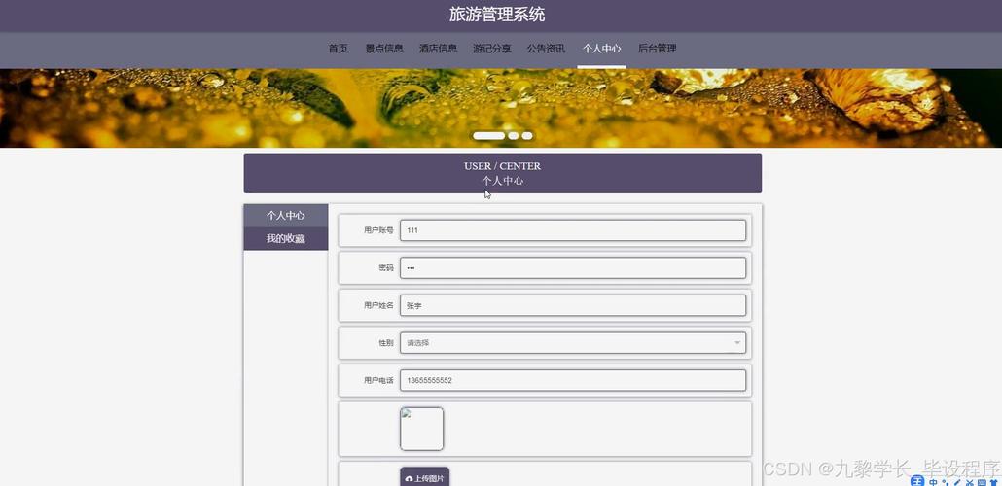Click the 用户电话 field label

click(378, 381)
